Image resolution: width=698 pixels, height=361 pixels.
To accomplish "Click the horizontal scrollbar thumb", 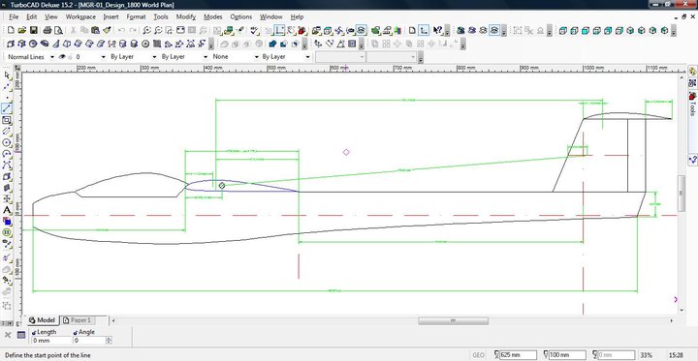I will coord(453,320).
